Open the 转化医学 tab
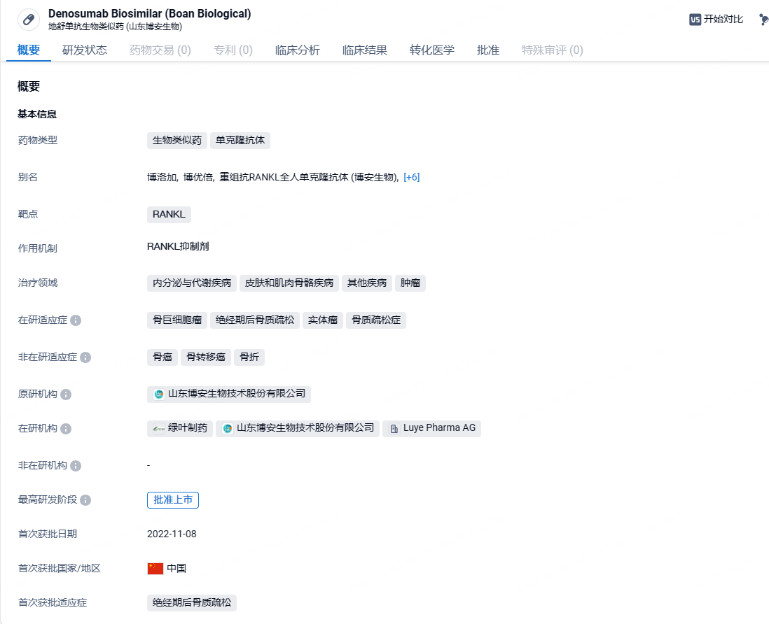 click(x=432, y=50)
